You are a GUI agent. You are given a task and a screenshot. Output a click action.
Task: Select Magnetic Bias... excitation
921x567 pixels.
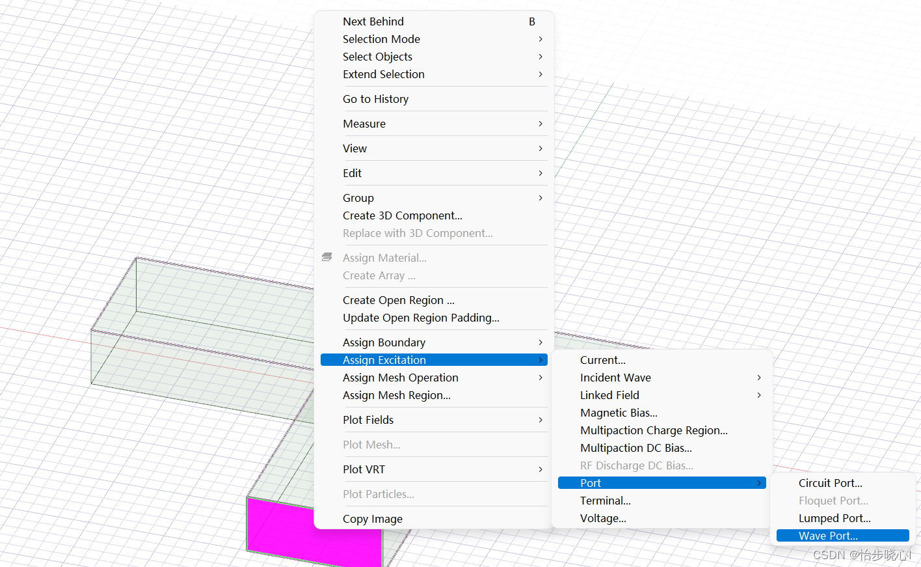[662, 413]
